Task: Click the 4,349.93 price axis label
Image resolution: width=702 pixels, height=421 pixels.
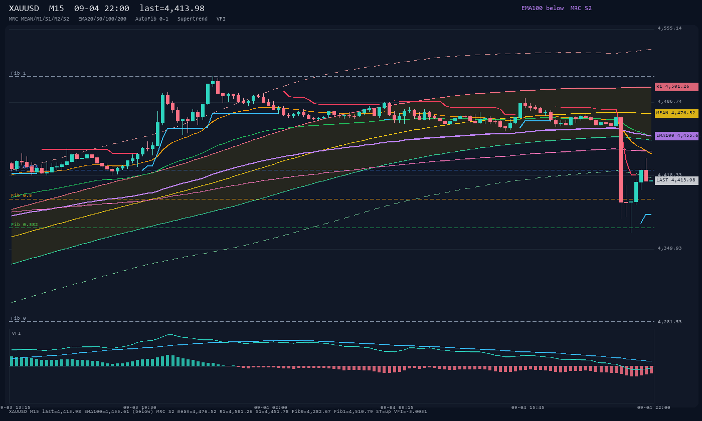Action: [x=669, y=249]
